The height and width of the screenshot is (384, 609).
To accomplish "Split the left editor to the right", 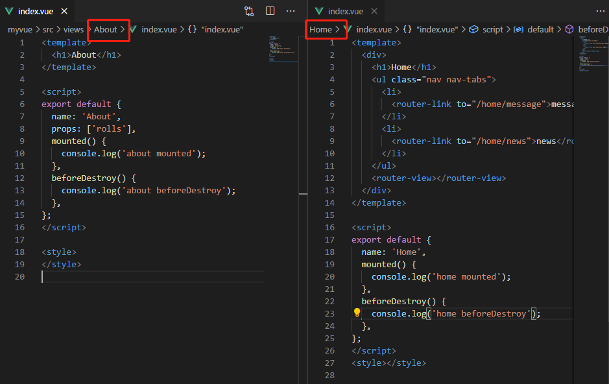I will 270,11.
